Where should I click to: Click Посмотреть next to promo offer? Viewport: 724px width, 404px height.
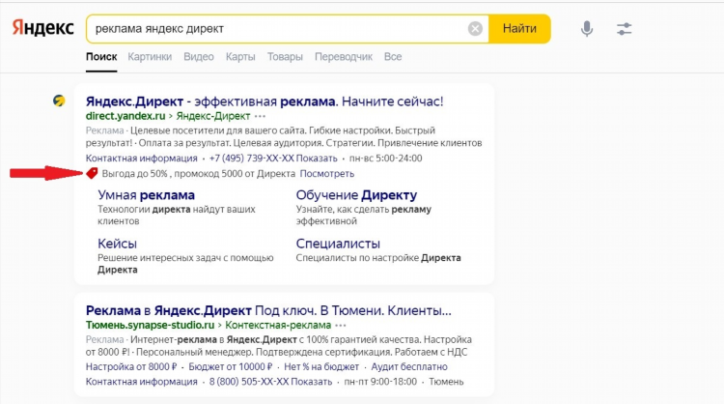click(x=327, y=174)
